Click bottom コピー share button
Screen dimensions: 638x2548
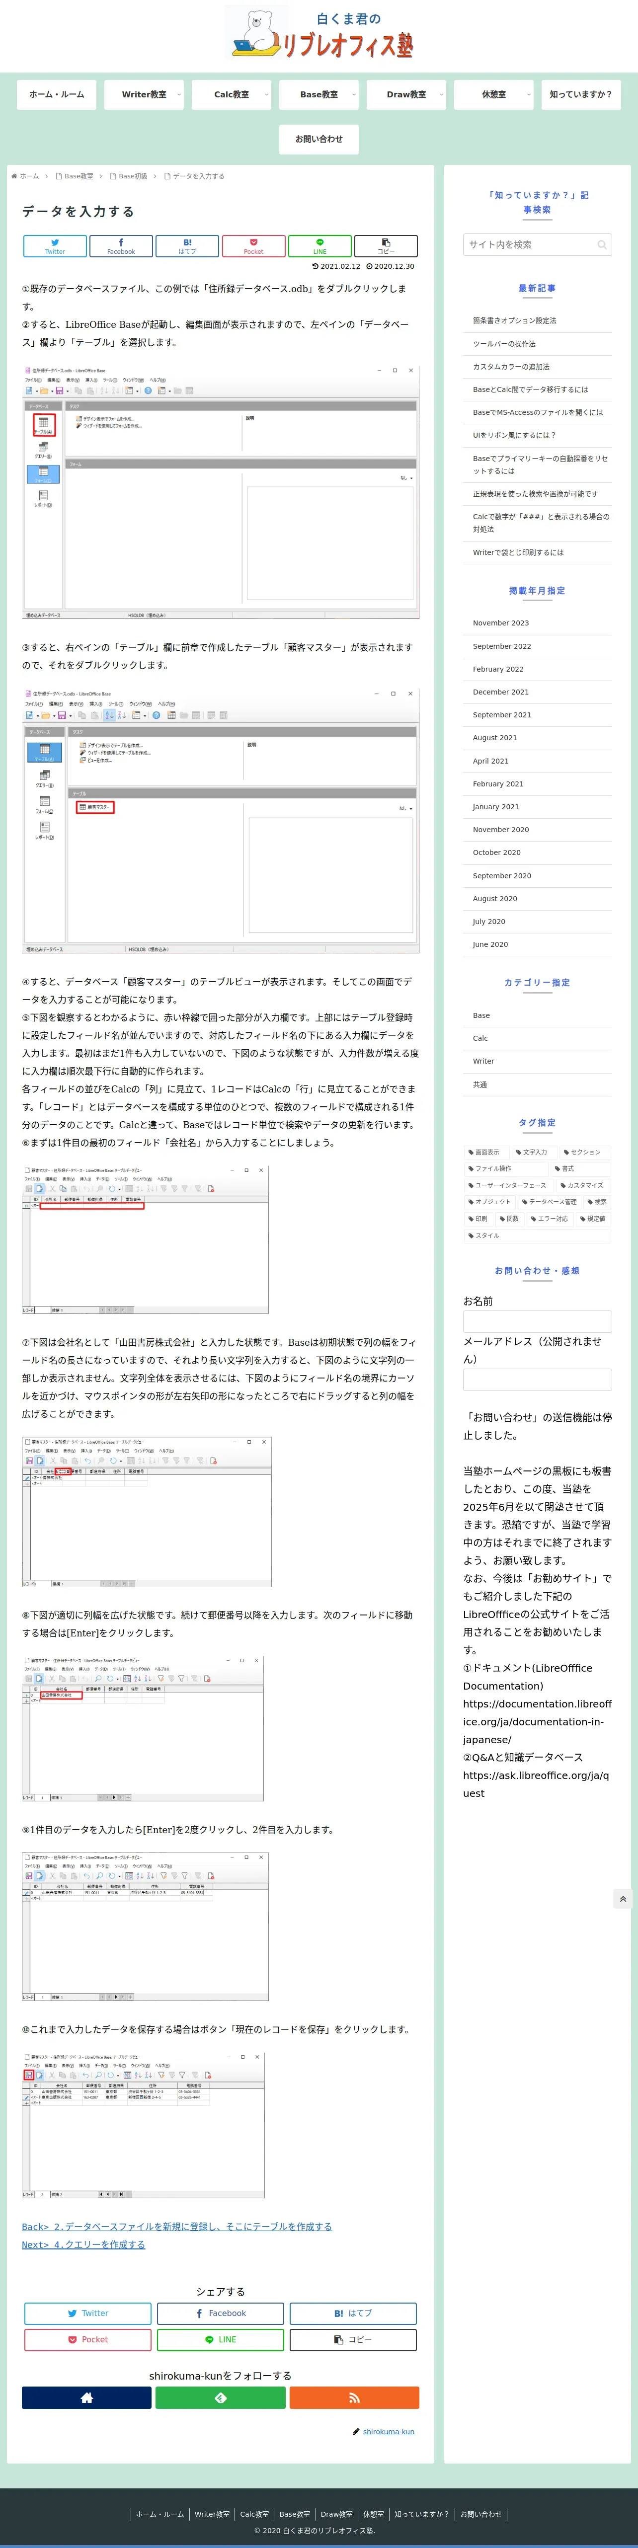click(x=353, y=2340)
